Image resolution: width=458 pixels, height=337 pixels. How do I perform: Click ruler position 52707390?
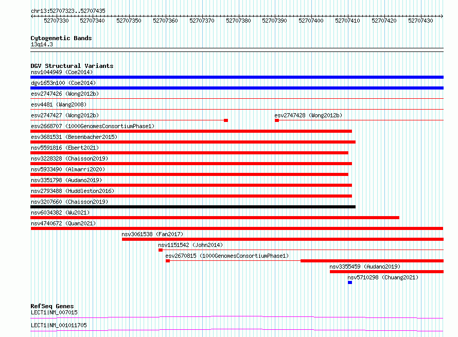pyautogui.click(x=275, y=21)
